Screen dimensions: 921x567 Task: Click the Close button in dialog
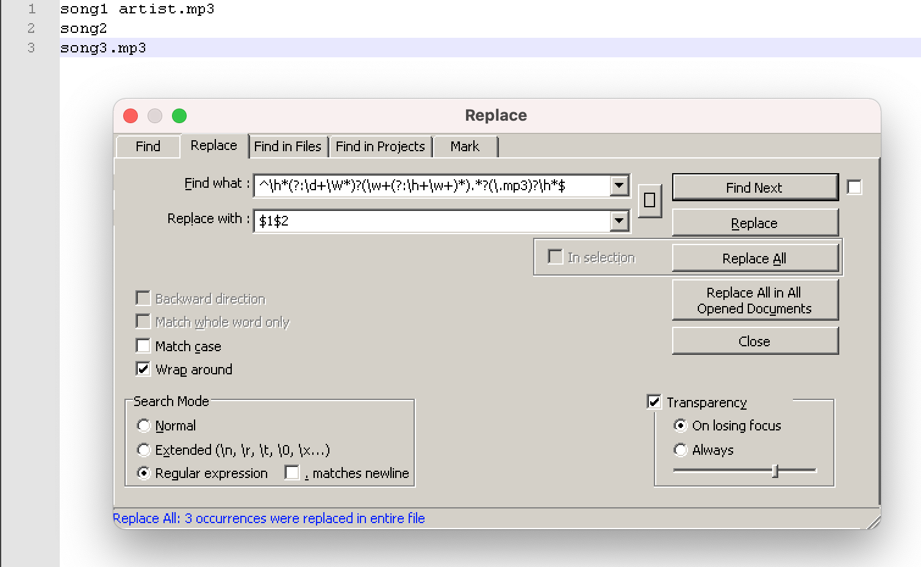pyautogui.click(x=755, y=341)
